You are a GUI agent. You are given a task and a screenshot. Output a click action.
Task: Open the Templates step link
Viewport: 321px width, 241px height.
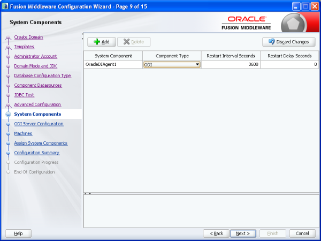pos(24,47)
